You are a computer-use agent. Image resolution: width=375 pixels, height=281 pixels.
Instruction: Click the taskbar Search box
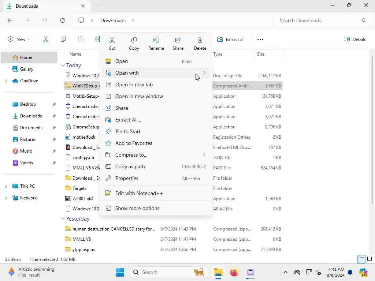pos(168,272)
